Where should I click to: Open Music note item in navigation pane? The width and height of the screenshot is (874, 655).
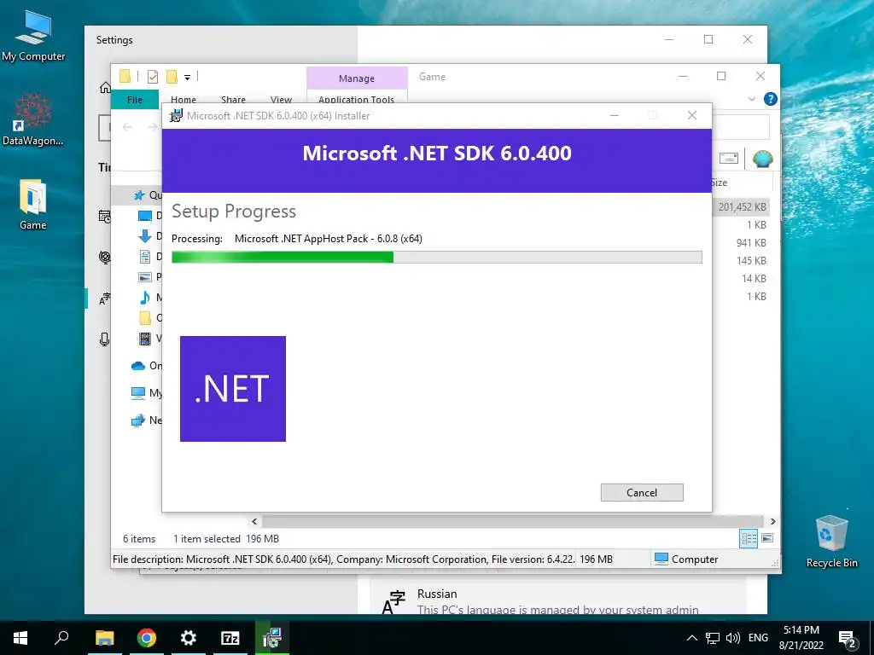pos(144,298)
